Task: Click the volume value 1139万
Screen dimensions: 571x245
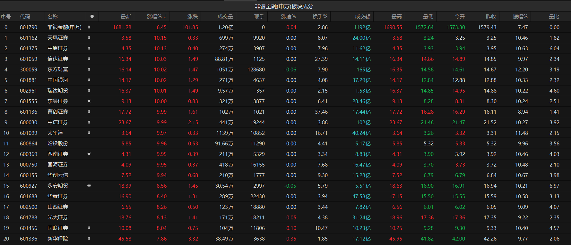Action: (225, 133)
